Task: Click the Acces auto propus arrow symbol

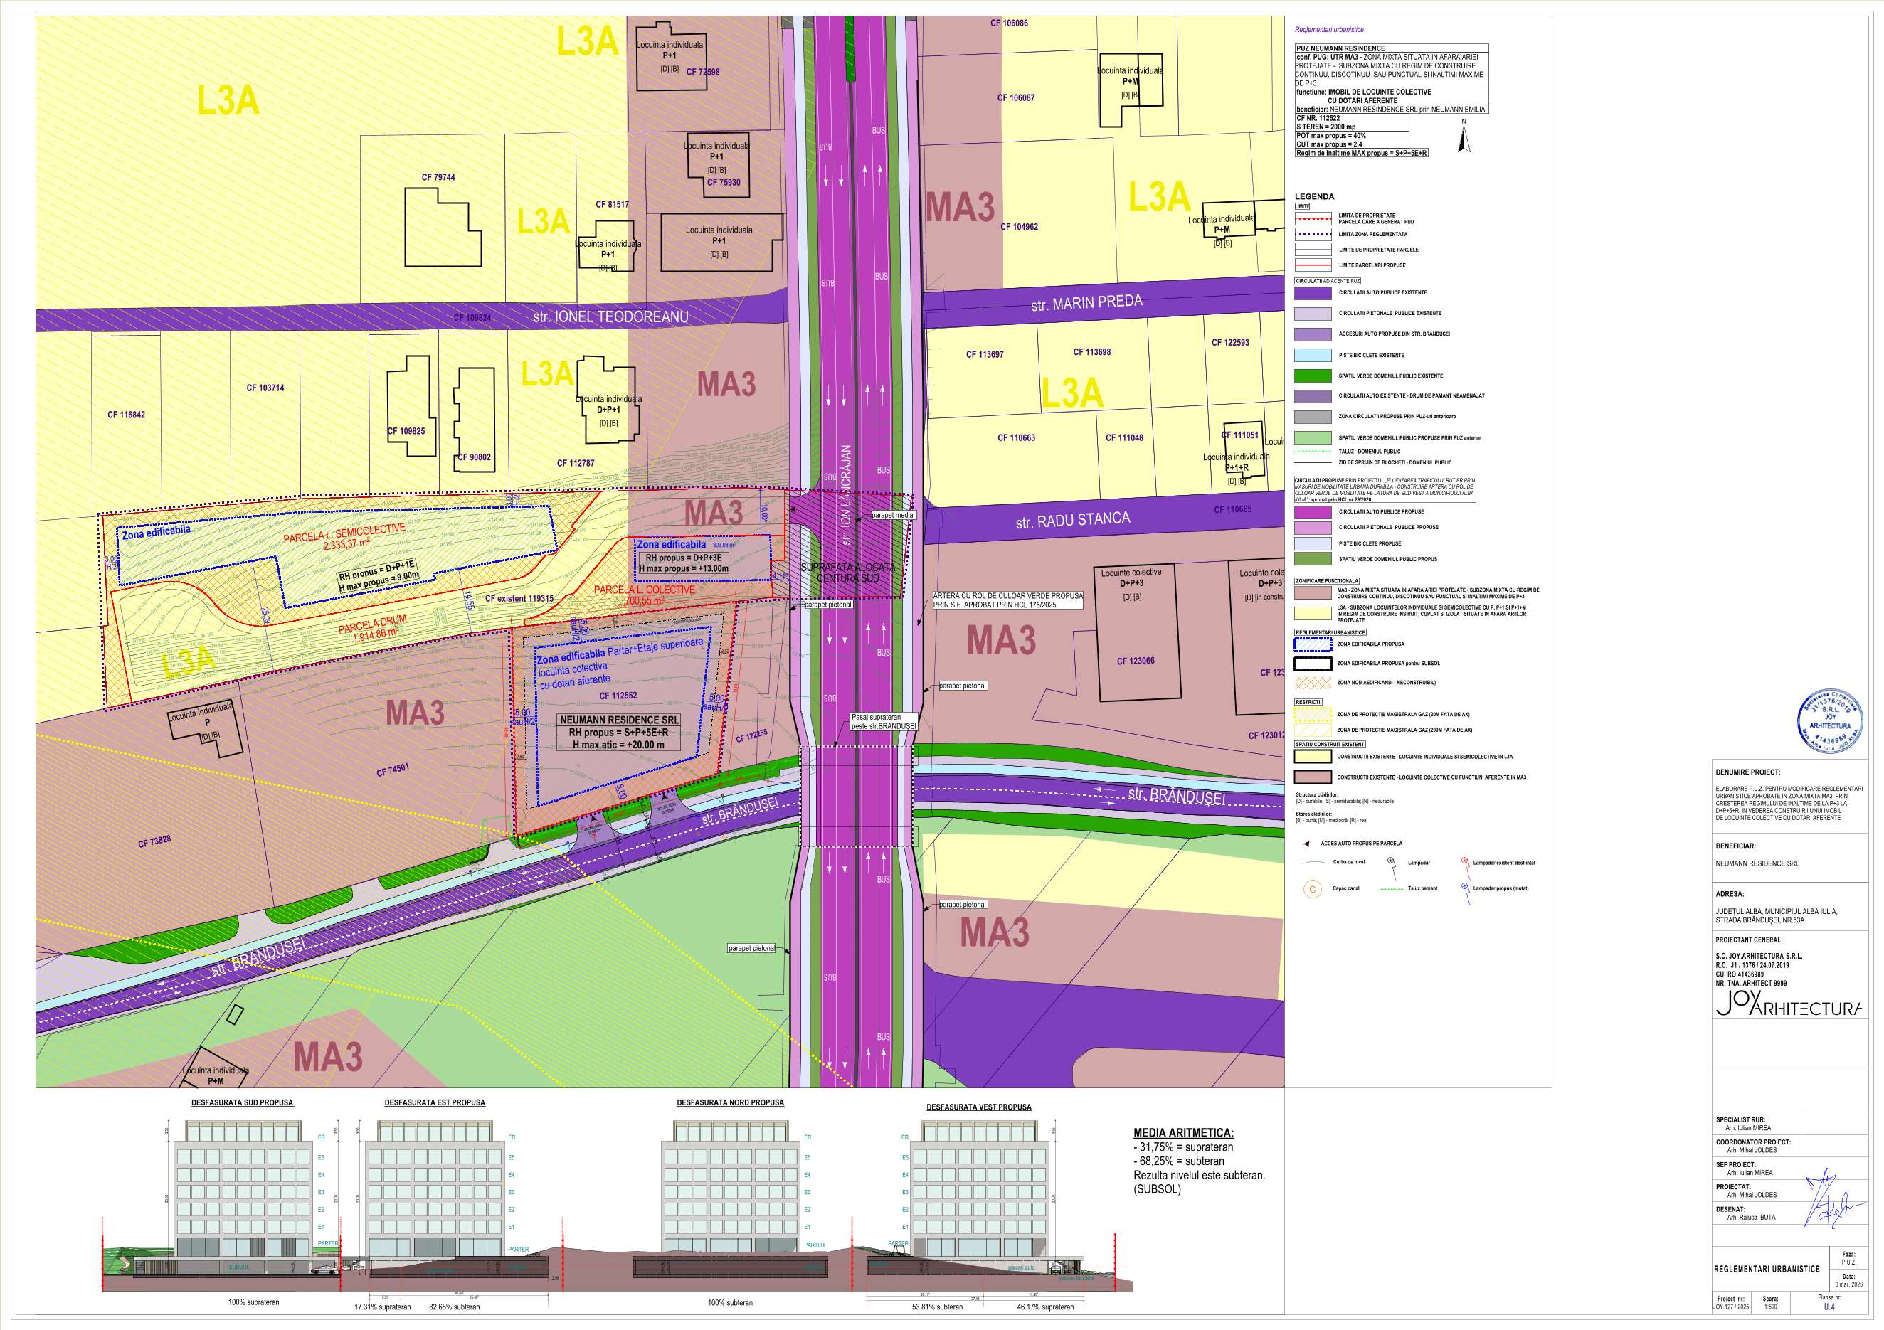Action: click(1306, 844)
